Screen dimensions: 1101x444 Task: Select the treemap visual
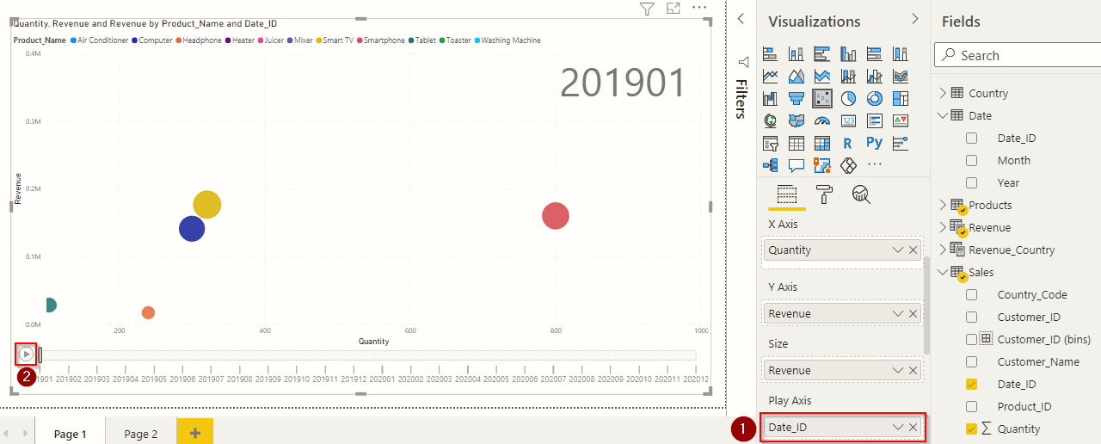point(900,99)
